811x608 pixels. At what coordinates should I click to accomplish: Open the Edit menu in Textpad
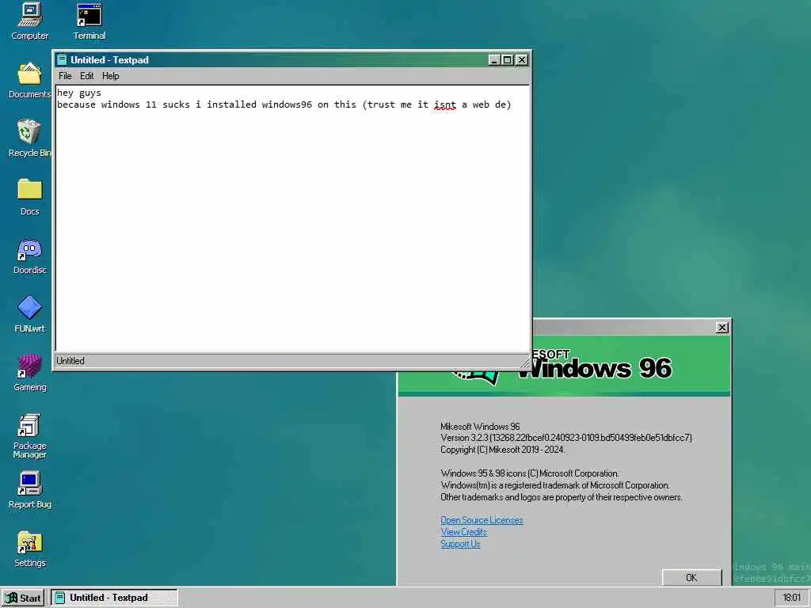86,76
